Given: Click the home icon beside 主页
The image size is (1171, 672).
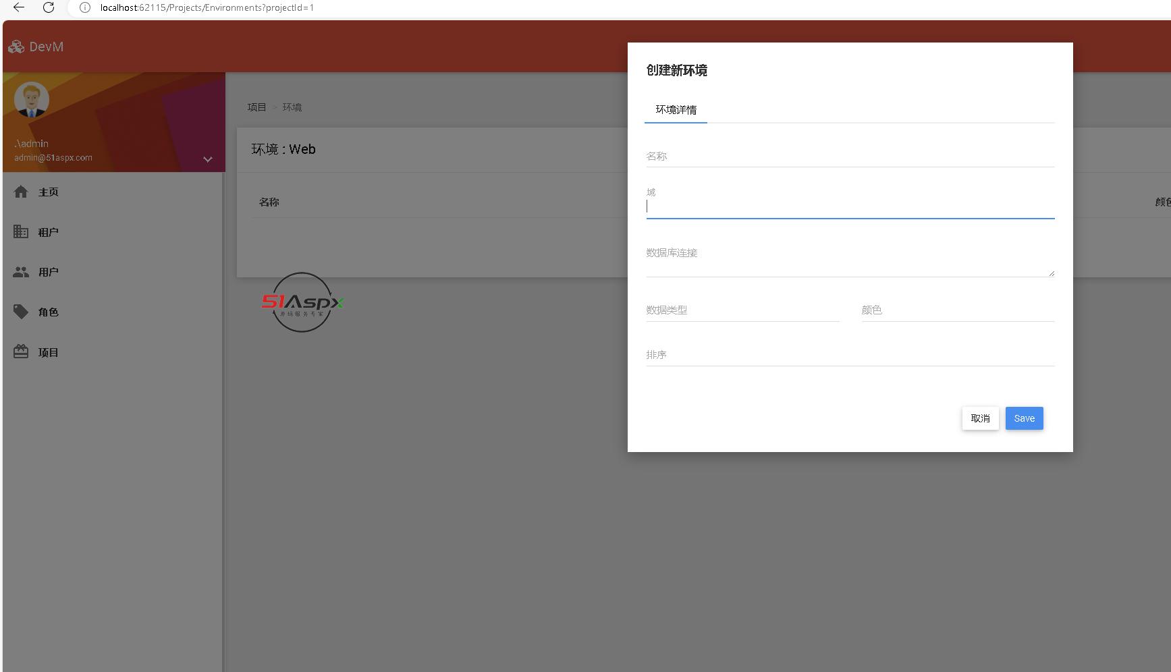Looking at the screenshot, I should click(21, 192).
